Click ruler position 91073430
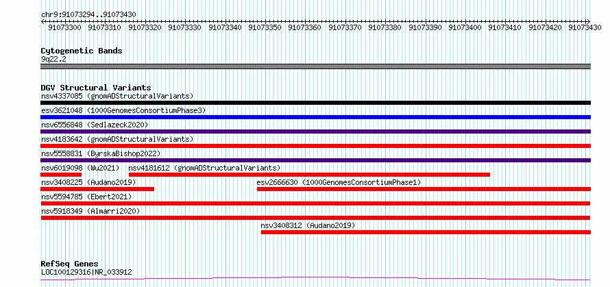 [x=585, y=27]
